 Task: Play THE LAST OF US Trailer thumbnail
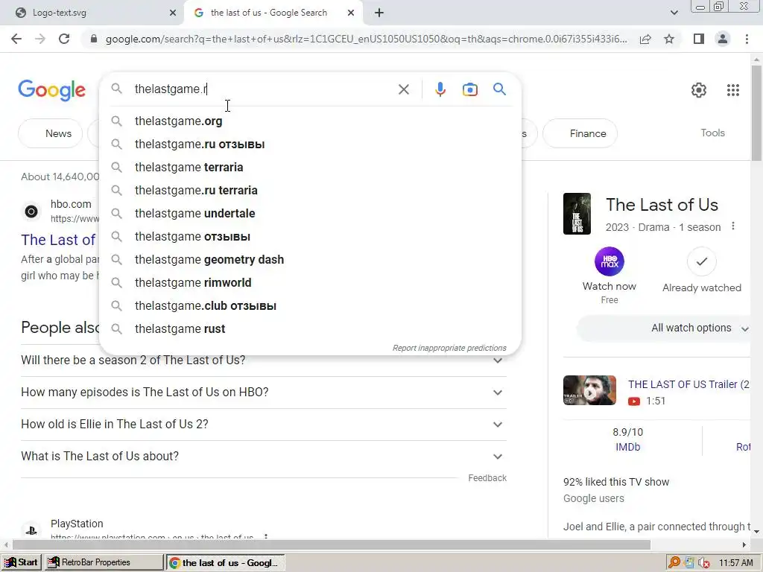coord(589,390)
